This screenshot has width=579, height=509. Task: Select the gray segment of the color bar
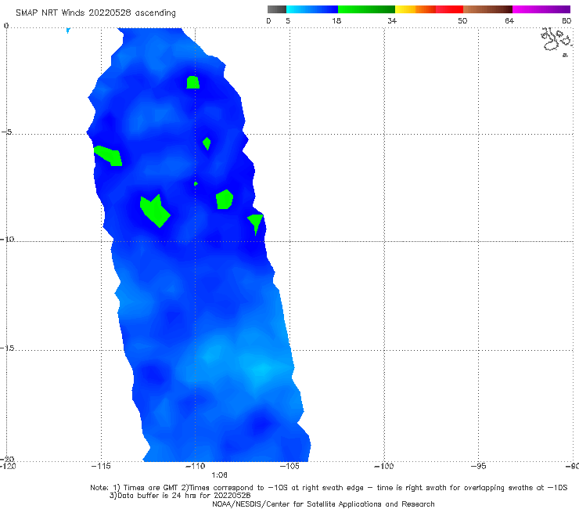point(277,9)
